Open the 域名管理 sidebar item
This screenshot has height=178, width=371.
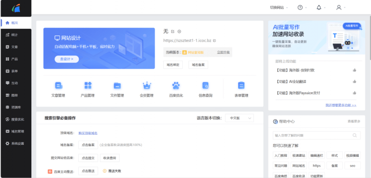point(16,132)
